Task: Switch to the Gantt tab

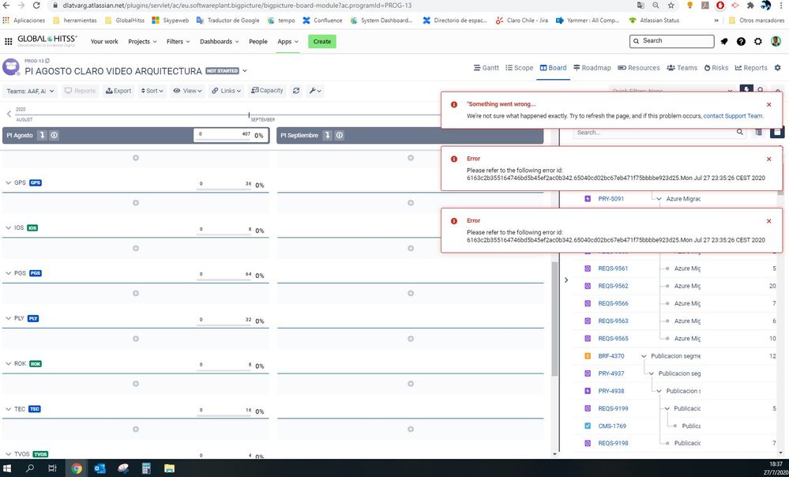Action: pos(486,68)
